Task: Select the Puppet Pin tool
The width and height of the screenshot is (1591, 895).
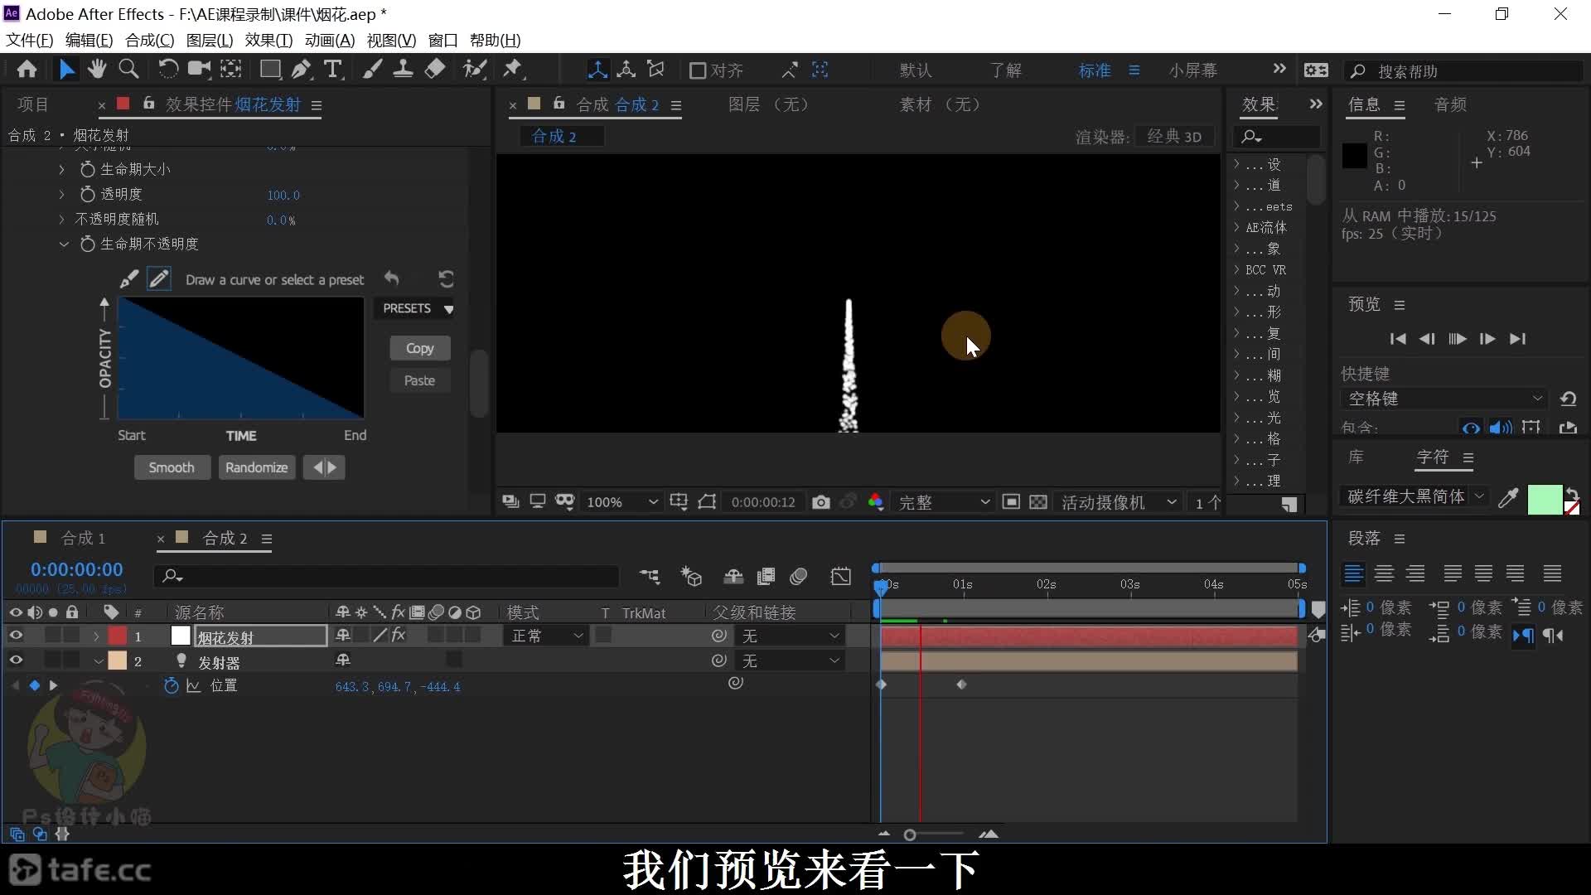Action: [513, 70]
